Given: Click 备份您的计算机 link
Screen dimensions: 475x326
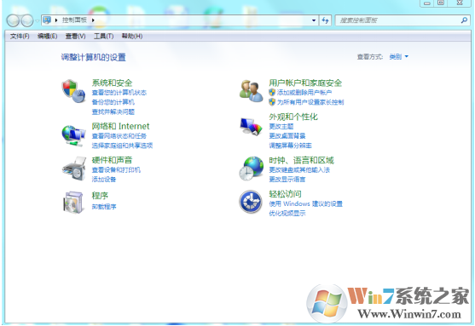Looking at the screenshot, I should 113,102.
